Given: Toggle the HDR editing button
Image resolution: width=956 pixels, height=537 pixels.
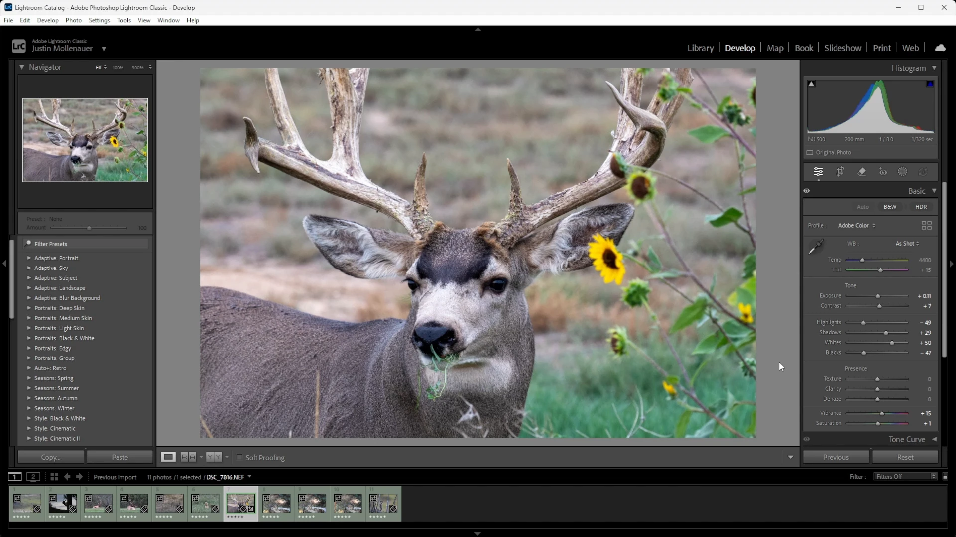Looking at the screenshot, I should point(921,207).
